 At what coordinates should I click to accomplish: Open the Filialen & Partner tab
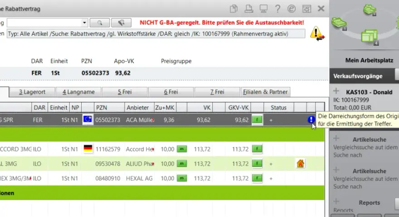click(x=265, y=92)
